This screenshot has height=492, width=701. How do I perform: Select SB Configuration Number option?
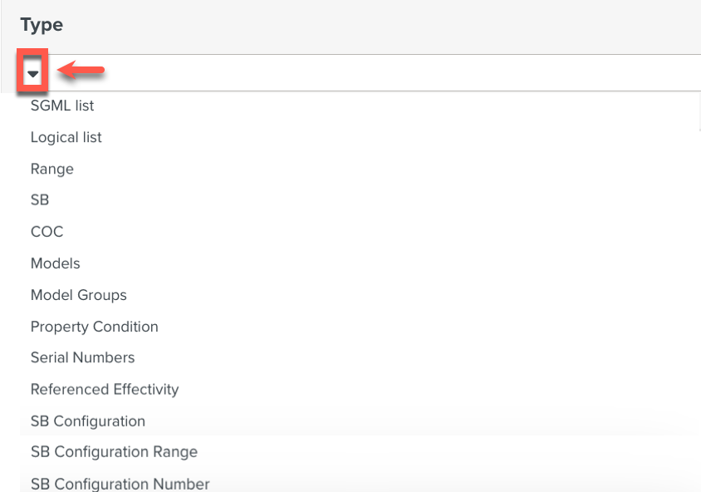(120, 484)
